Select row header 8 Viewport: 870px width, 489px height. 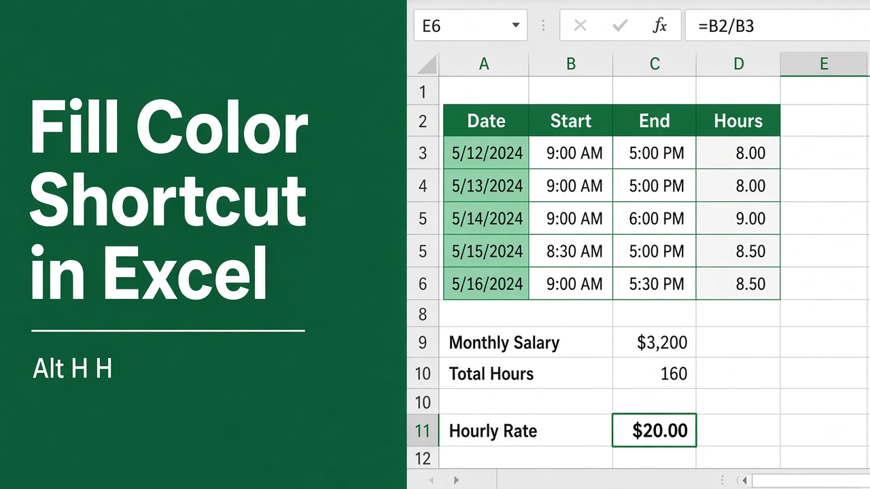coord(423,314)
